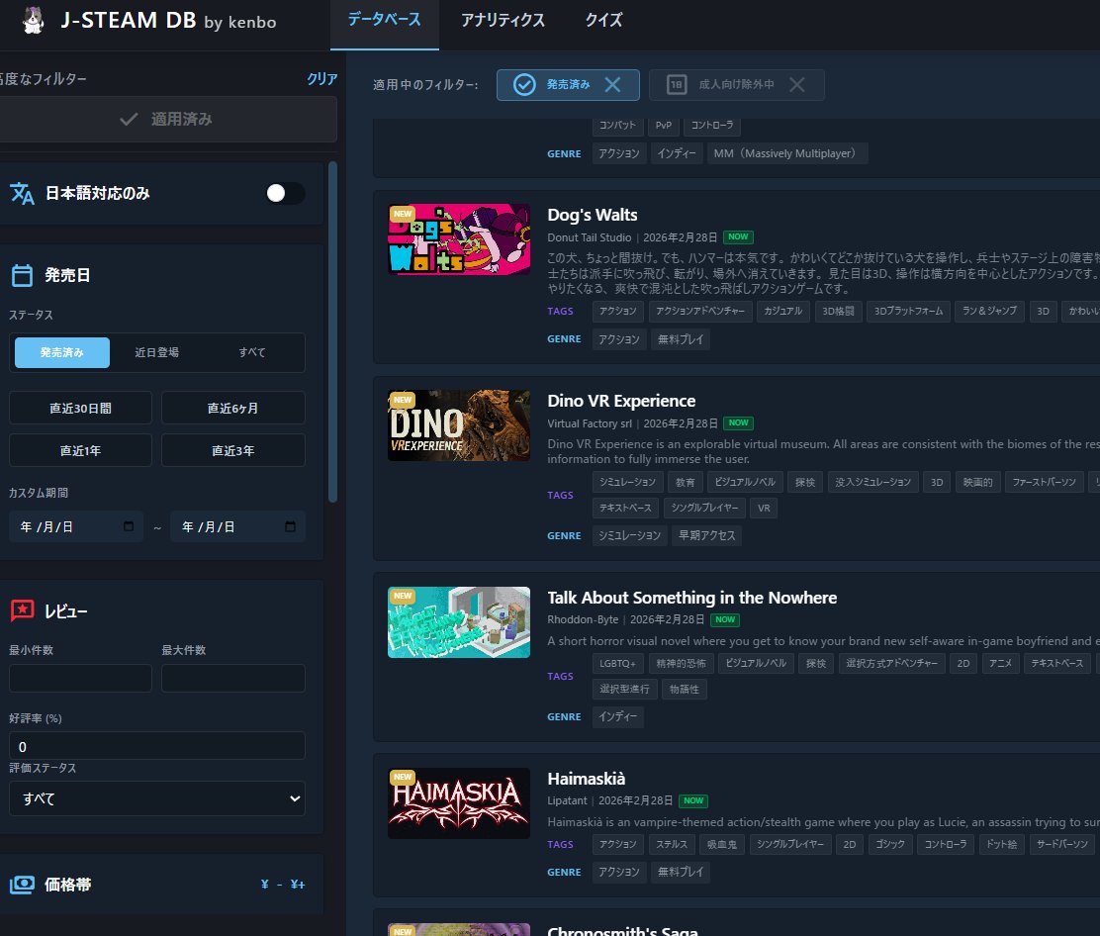This screenshot has height=936, width=1100.
Task: Click the calendar icon next to 発売日
Action: tap(22, 275)
